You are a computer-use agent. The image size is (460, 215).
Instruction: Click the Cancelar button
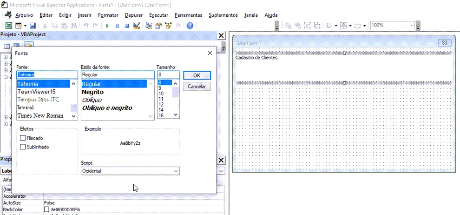[x=197, y=87]
